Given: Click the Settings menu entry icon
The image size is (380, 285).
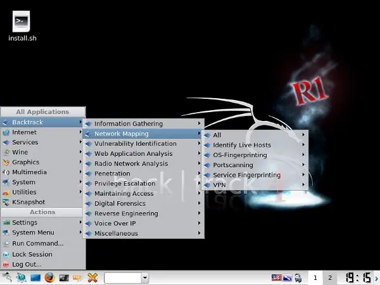Looking at the screenshot, I should [6, 222].
